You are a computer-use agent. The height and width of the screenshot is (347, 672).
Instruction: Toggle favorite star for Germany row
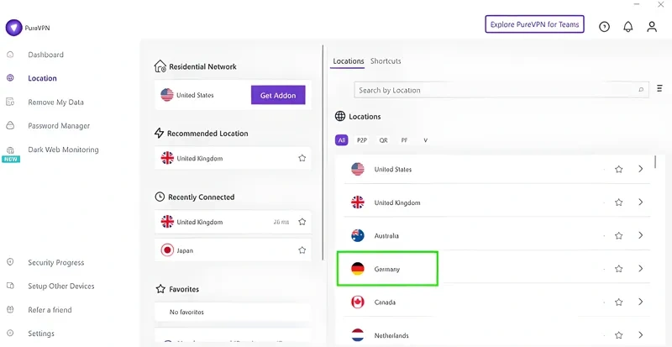618,269
